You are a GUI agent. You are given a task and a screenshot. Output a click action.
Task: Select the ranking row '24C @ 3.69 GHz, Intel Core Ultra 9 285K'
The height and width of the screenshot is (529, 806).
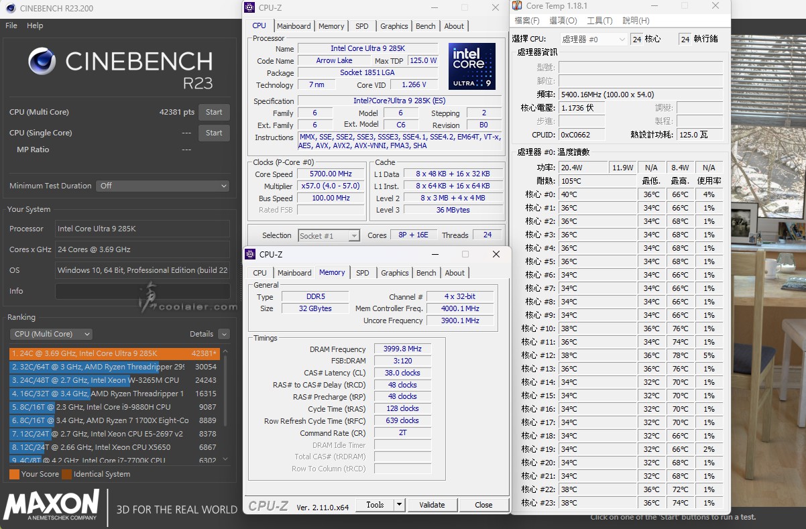tap(115, 353)
